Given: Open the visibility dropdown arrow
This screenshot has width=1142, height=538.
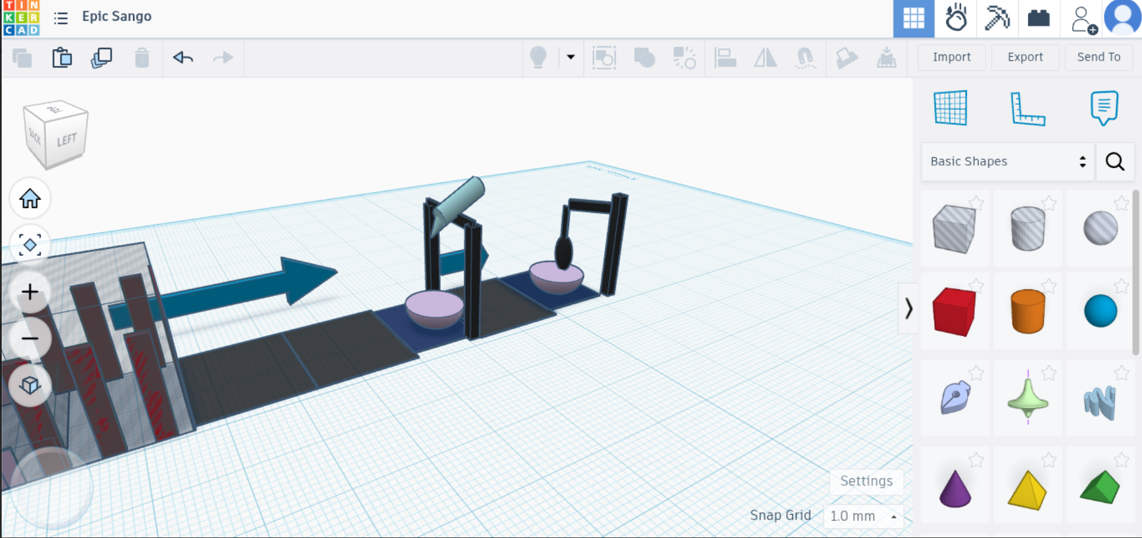Looking at the screenshot, I should coord(571,57).
